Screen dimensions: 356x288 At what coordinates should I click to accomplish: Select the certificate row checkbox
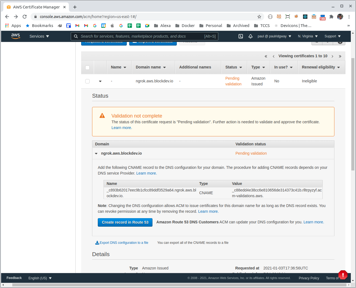coord(87,81)
